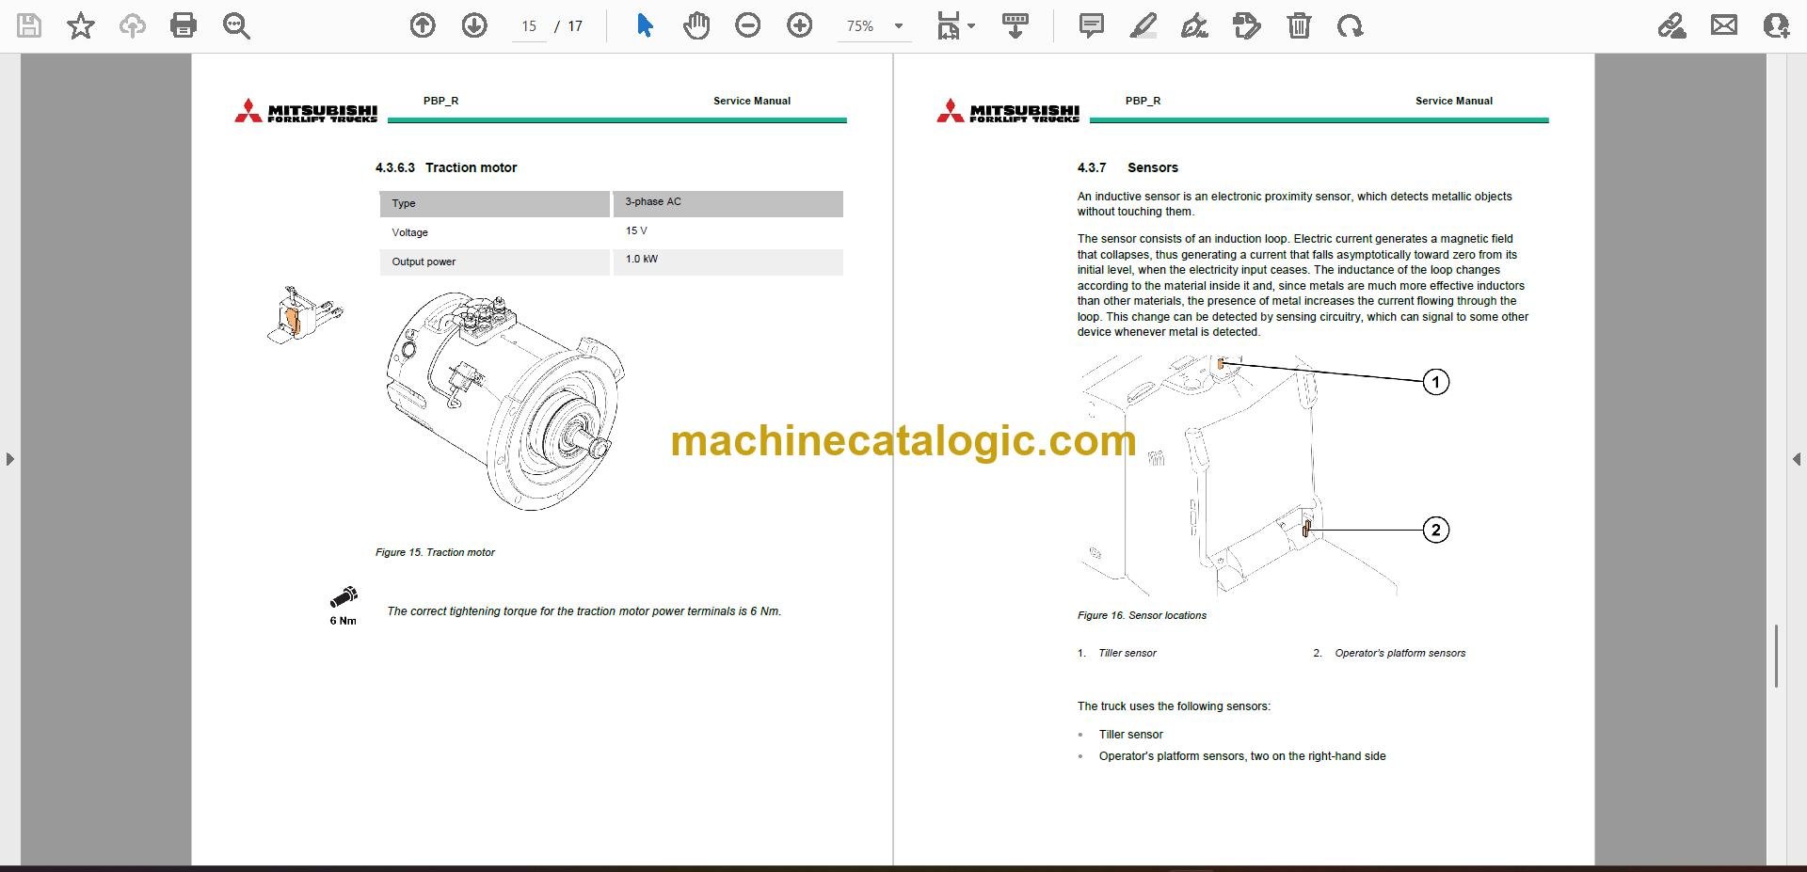Click the 'Voltage' table cell
This screenshot has height=872, width=1807.
click(x=495, y=232)
